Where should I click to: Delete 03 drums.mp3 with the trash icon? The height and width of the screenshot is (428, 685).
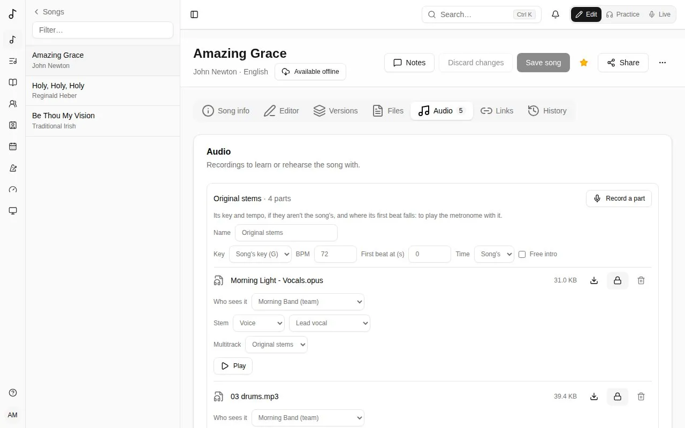(x=641, y=396)
